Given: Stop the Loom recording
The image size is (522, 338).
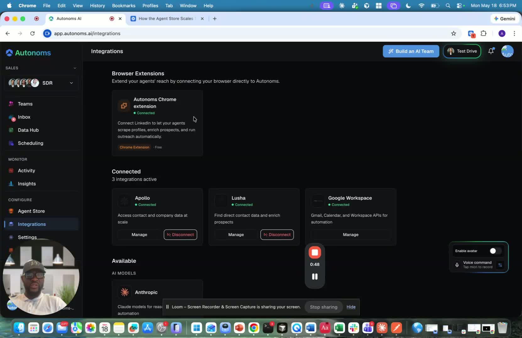Looking at the screenshot, I should tap(315, 252).
